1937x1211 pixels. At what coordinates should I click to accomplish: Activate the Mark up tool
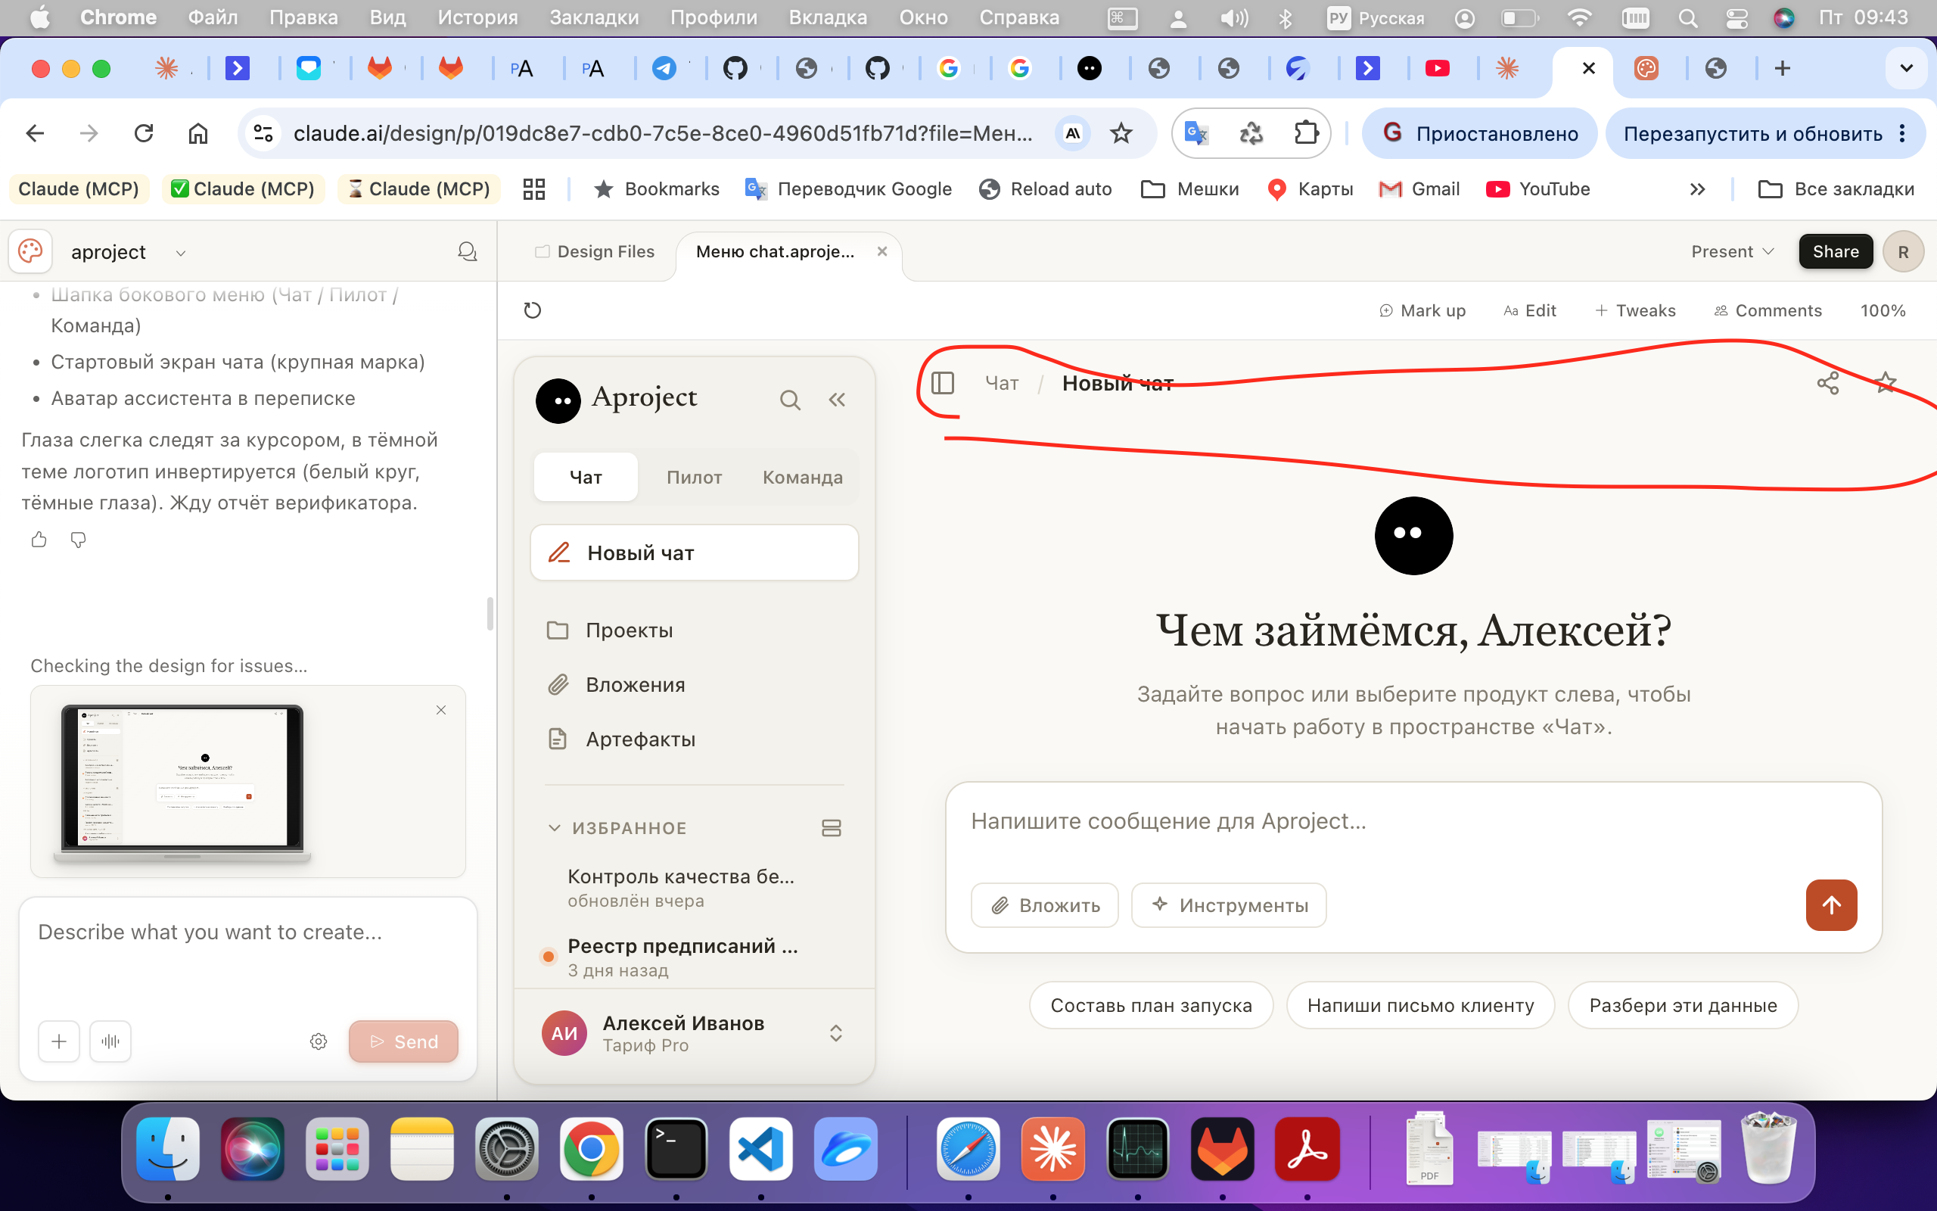coord(1422,311)
